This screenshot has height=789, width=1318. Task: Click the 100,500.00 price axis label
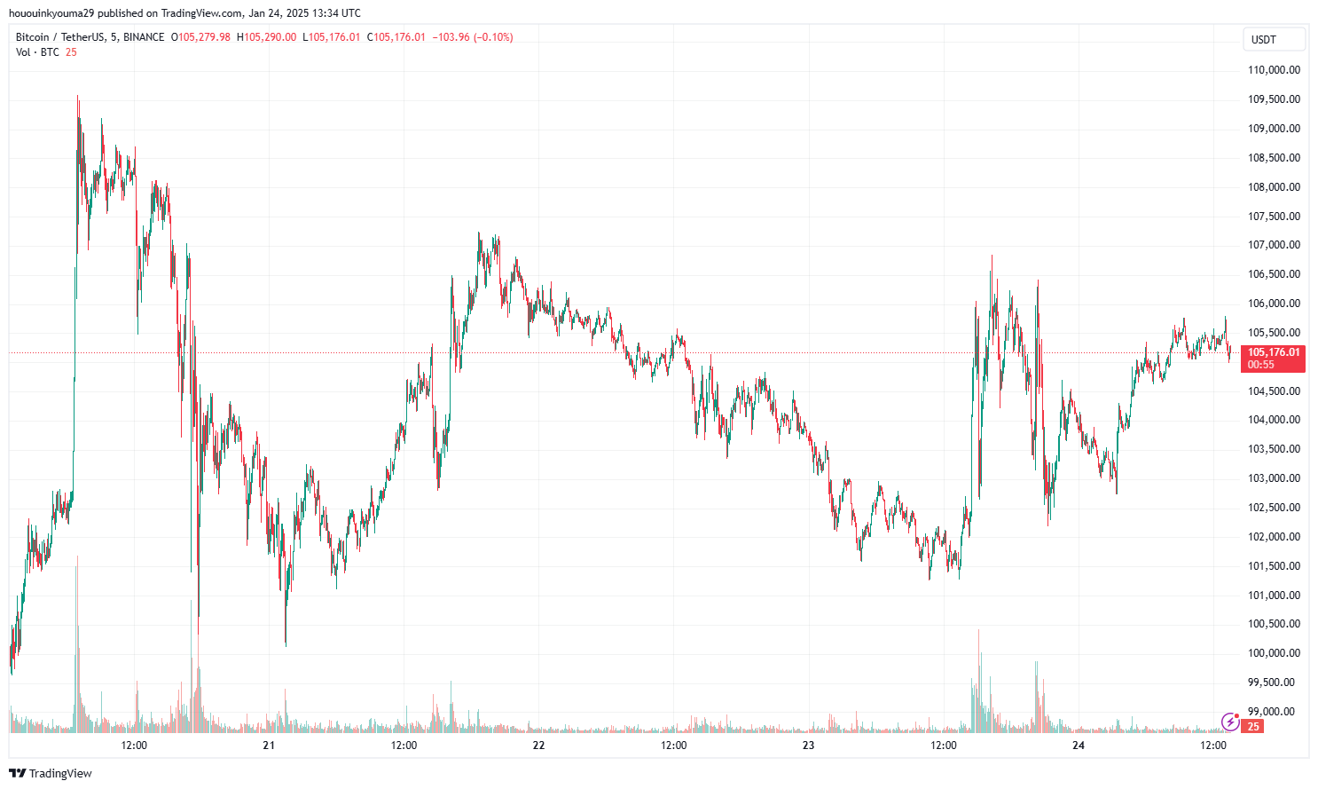pyautogui.click(x=1274, y=624)
